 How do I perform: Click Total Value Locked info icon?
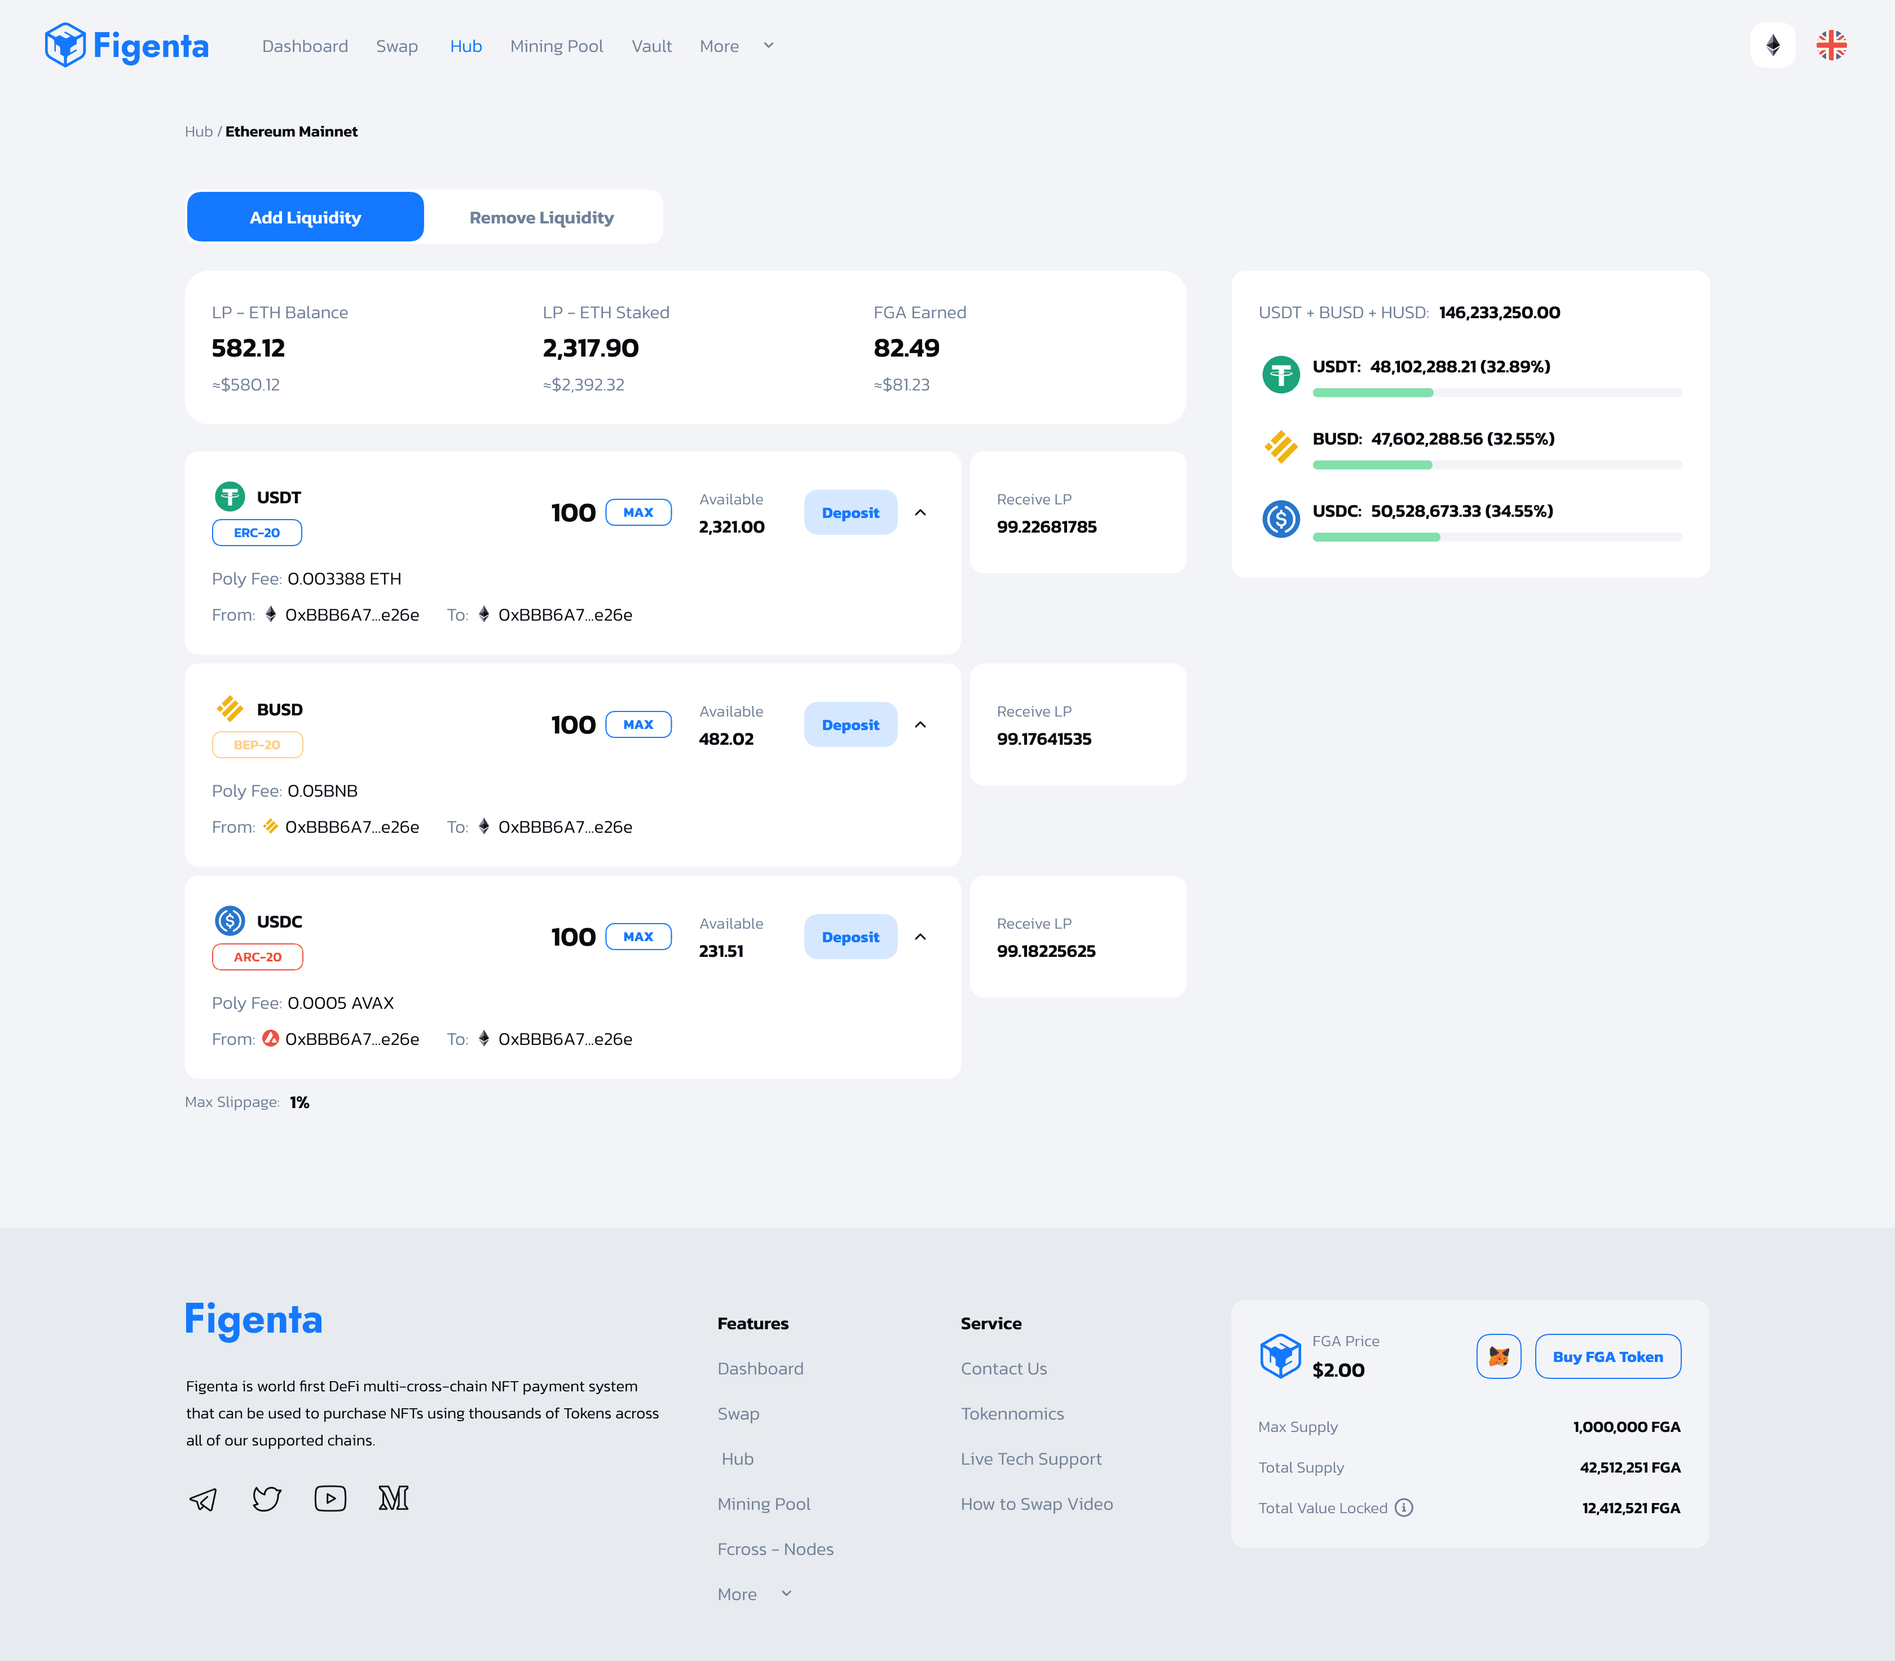click(1404, 1508)
